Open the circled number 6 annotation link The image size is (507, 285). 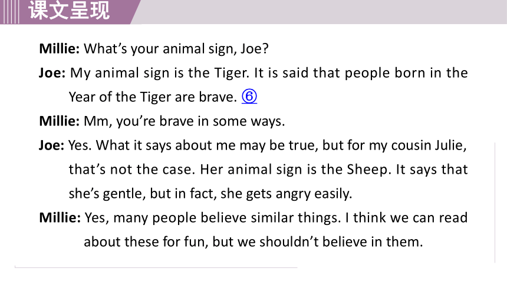[249, 97]
